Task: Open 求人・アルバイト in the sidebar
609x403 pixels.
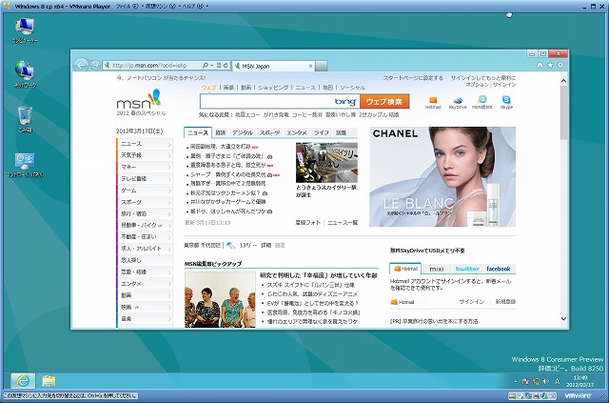Action: (x=145, y=249)
